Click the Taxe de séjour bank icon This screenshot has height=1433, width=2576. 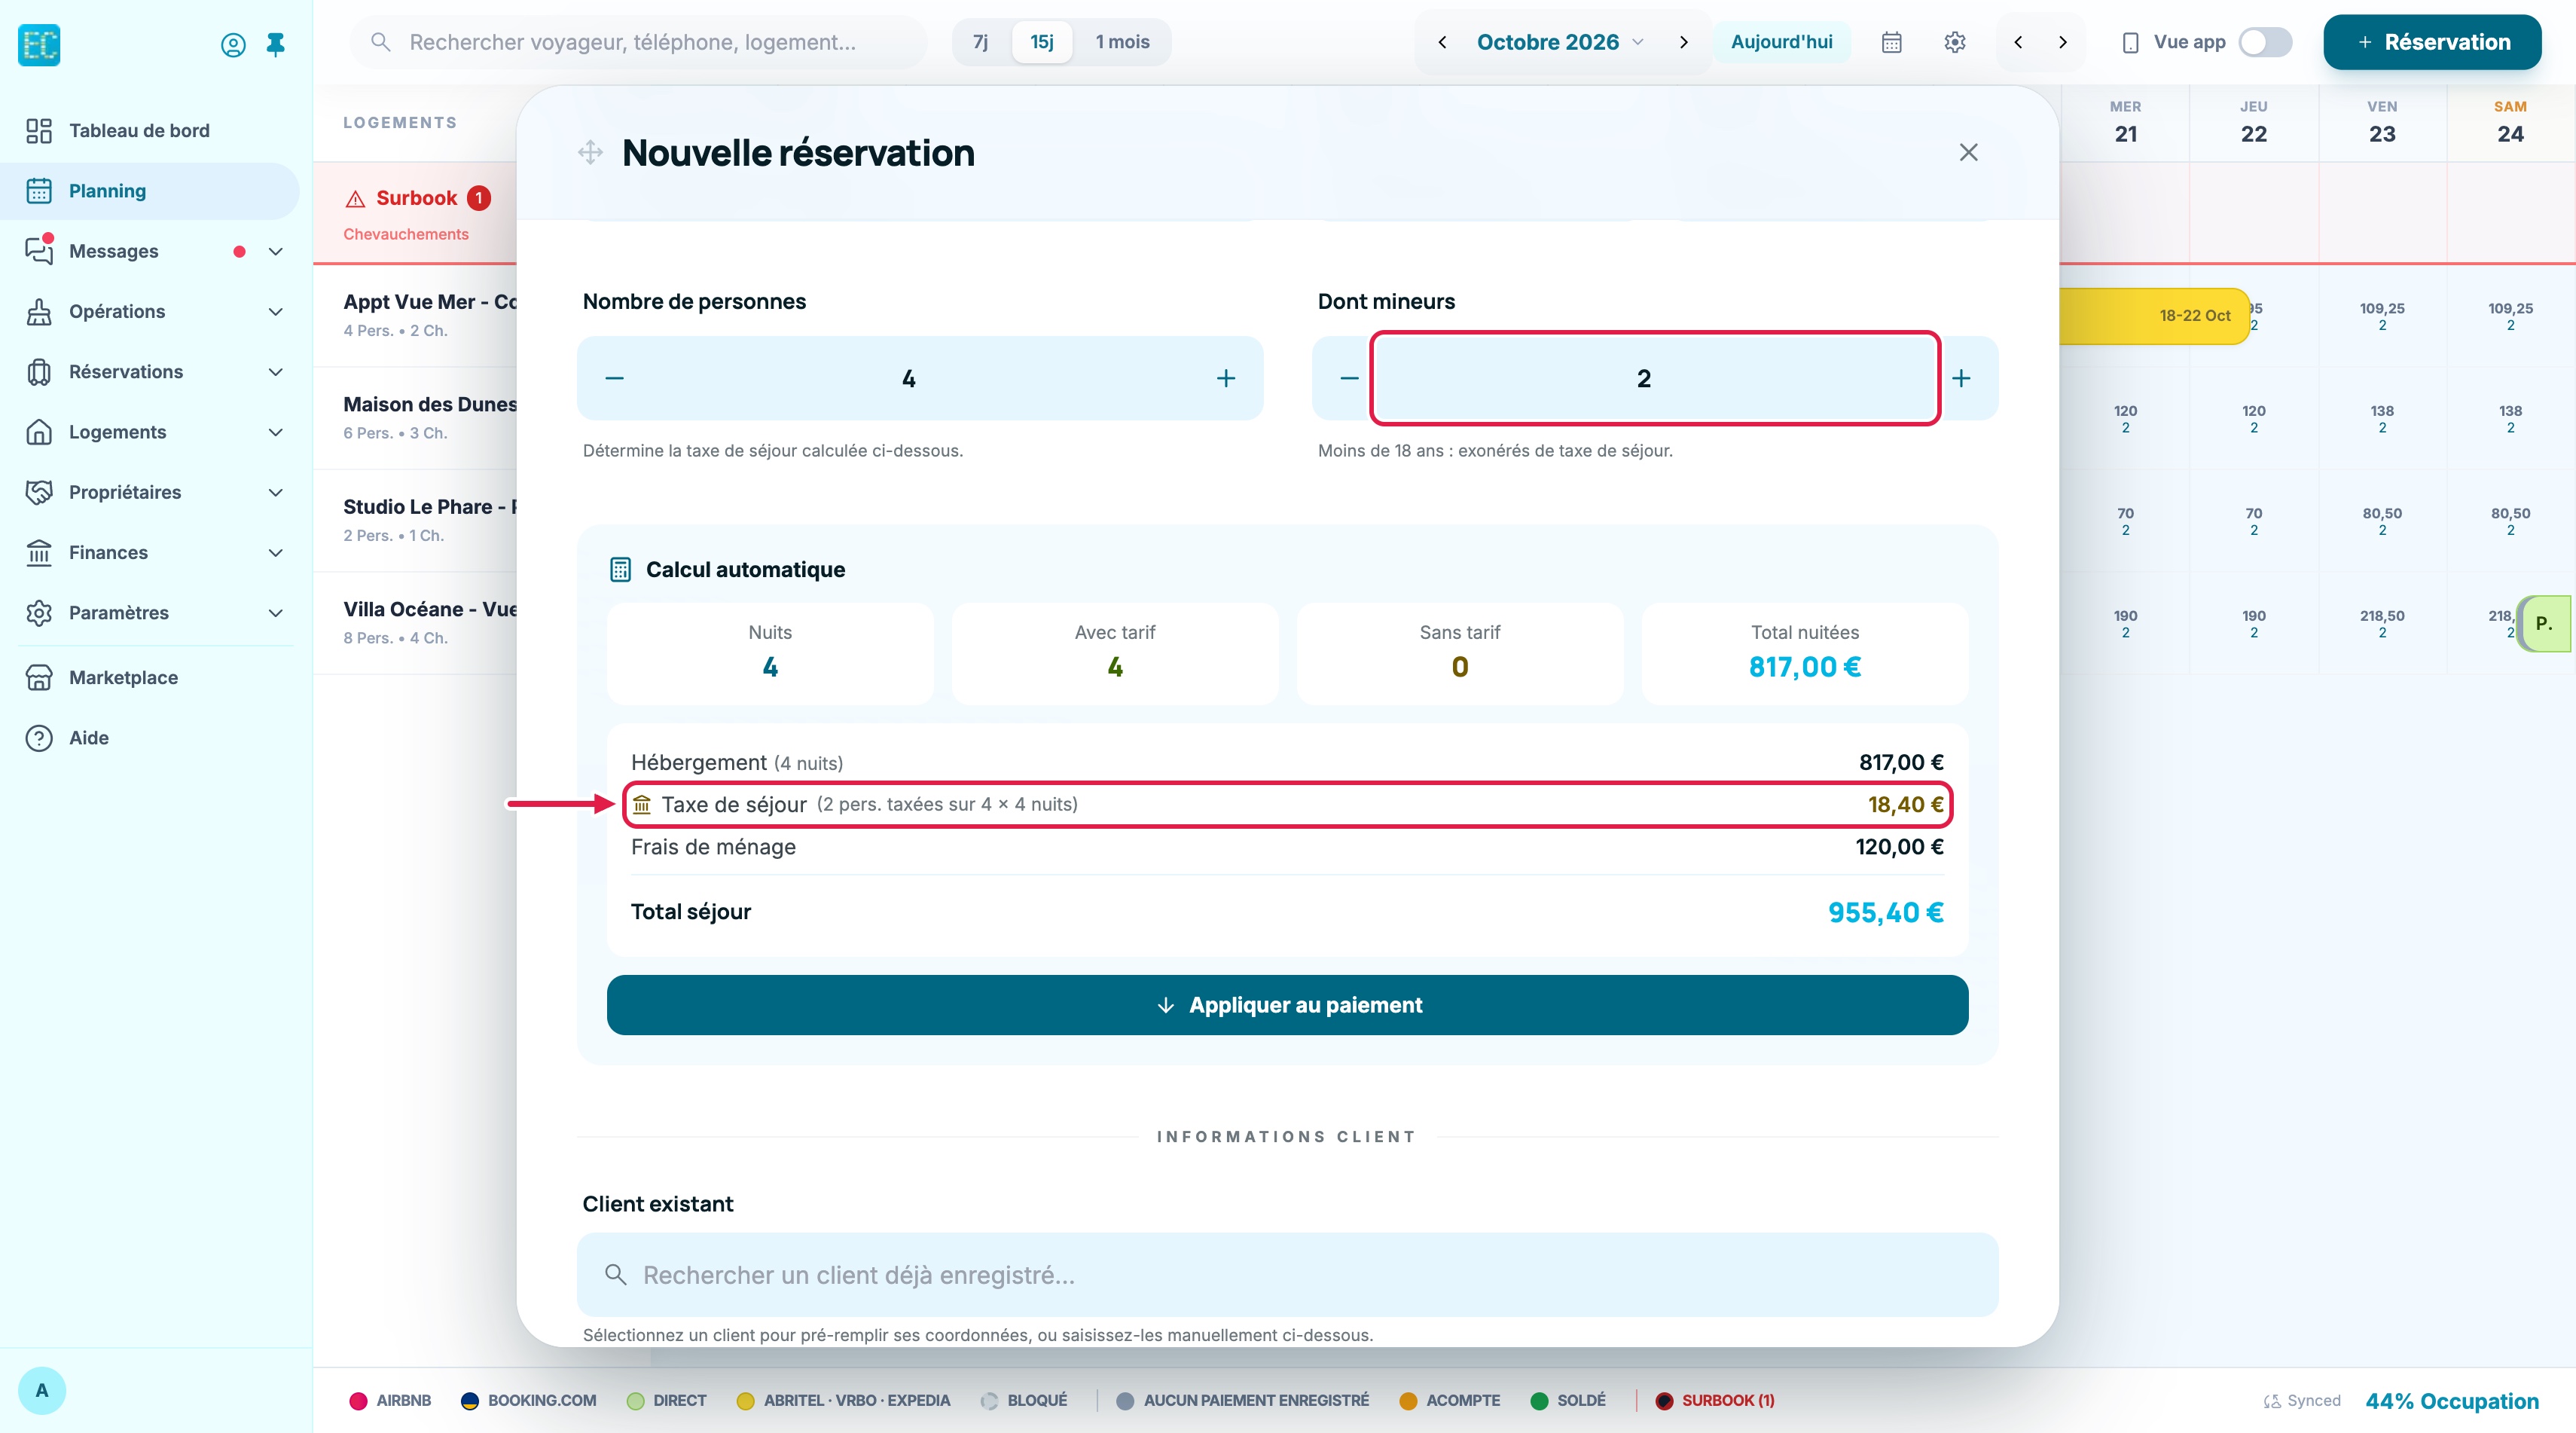click(642, 805)
